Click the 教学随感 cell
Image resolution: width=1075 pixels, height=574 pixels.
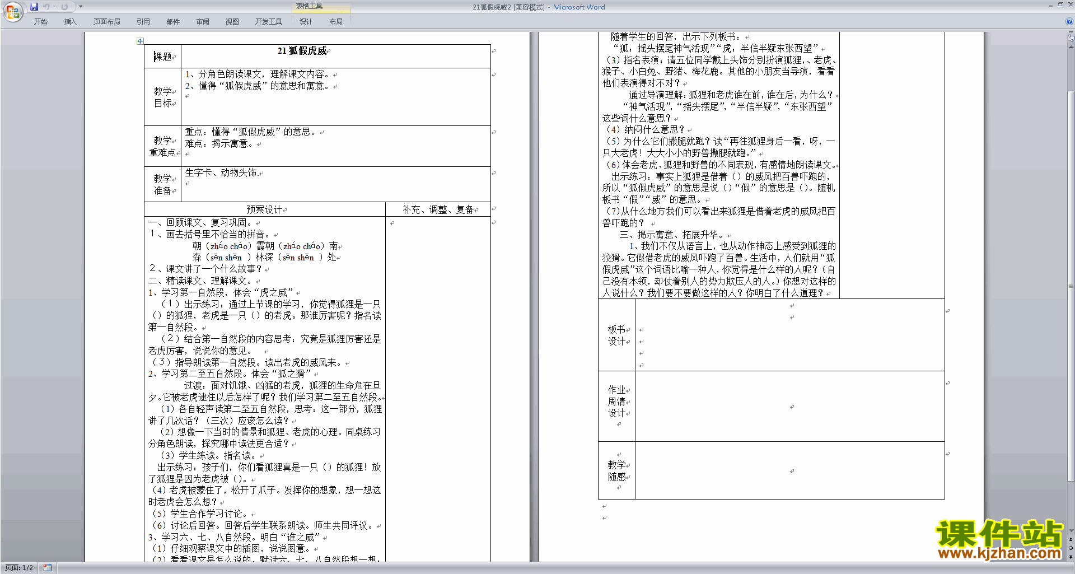[616, 470]
